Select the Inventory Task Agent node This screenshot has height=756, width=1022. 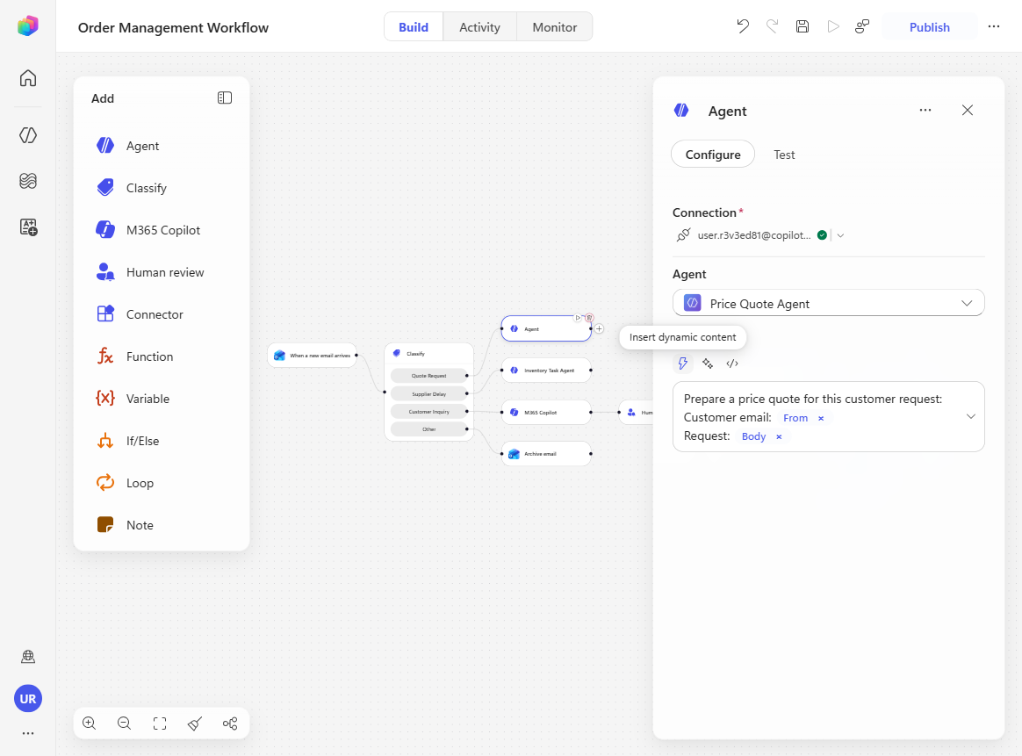pyautogui.click(x=546, y=371)
